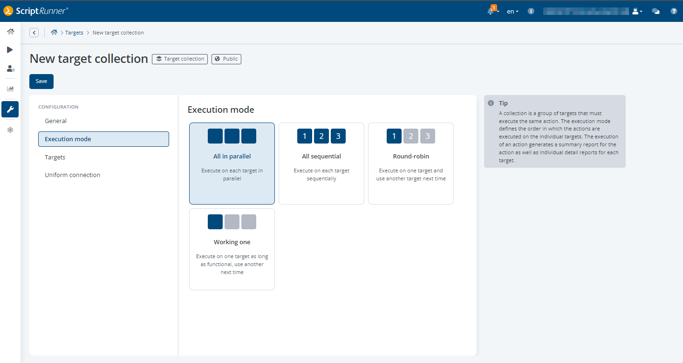Choose the Working one execution mode
This screenshot has width=683, height=363.
click(x=232, y=249)
